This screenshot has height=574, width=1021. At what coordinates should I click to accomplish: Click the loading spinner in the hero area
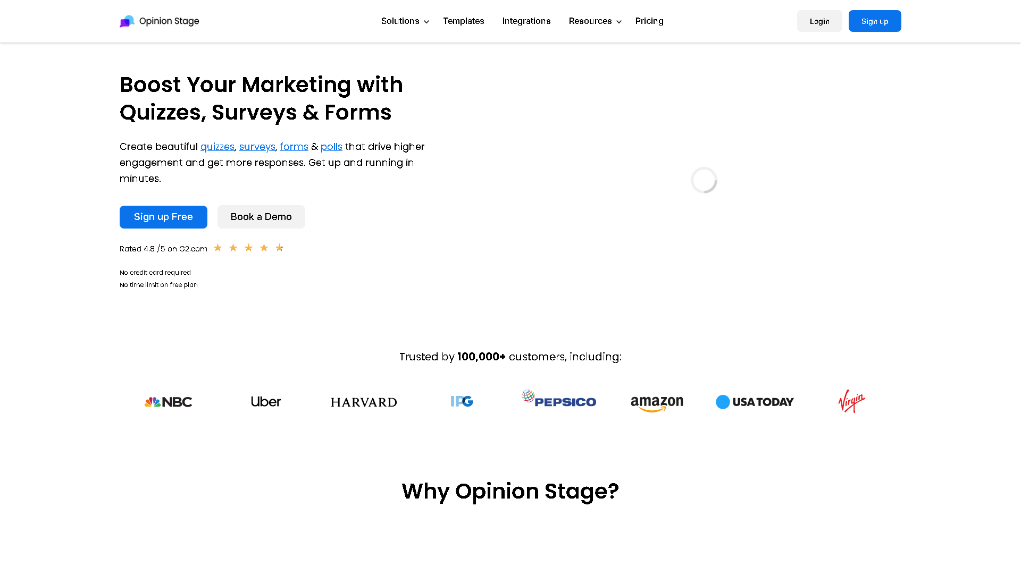pyautogui.click(x=704, y=180)
